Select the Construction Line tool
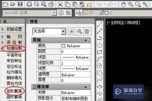The image size is (152, 101). [x=100, y=31]
